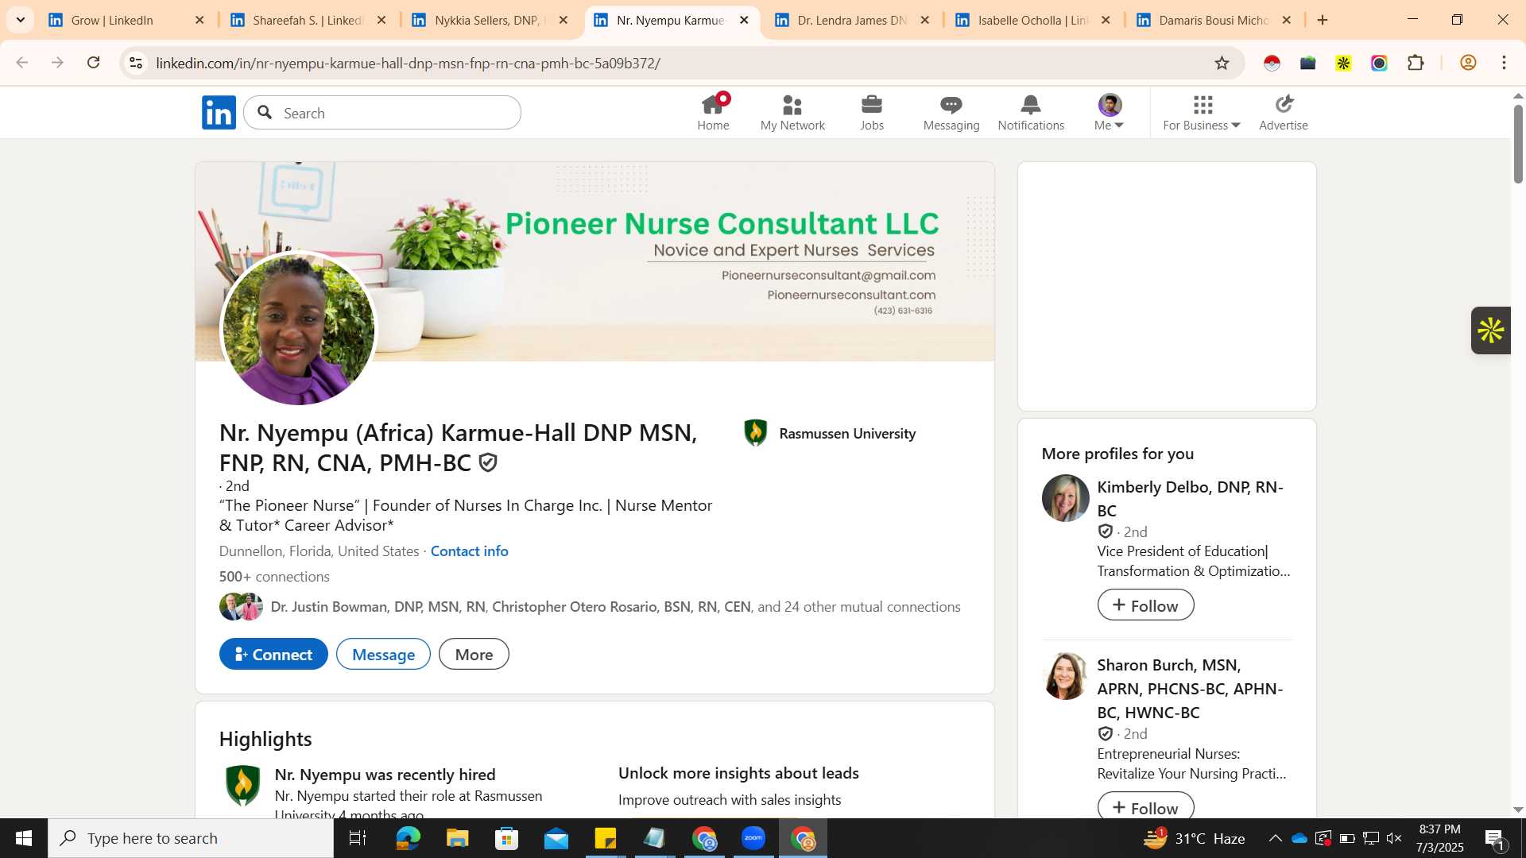1526x858 pixels.
Task: Click the Message button
Action: coord(383,654)
